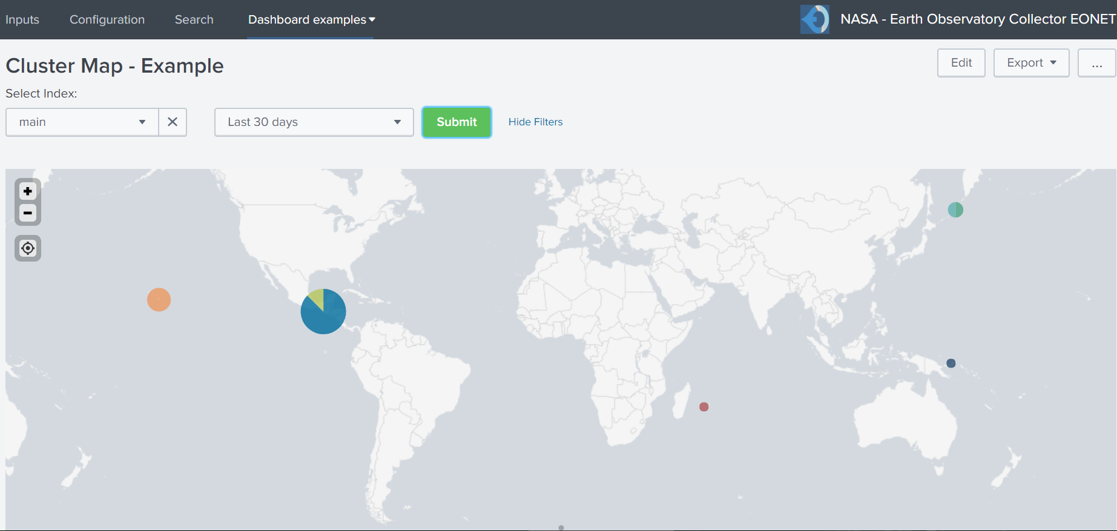Zoom out of the map
The height and width of the screenshot is (531, 1117).
point(27,213)
